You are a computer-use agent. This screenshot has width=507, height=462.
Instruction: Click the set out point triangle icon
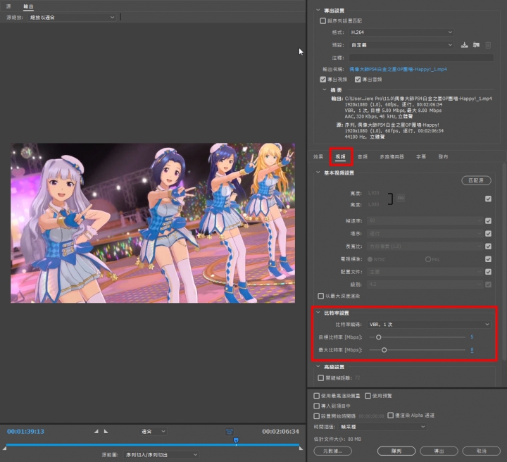pos(106,431)
